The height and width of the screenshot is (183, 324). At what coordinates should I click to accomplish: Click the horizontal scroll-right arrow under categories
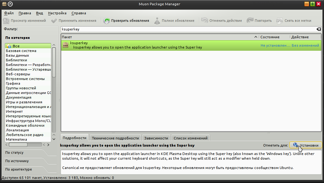(x=48, y=145)
